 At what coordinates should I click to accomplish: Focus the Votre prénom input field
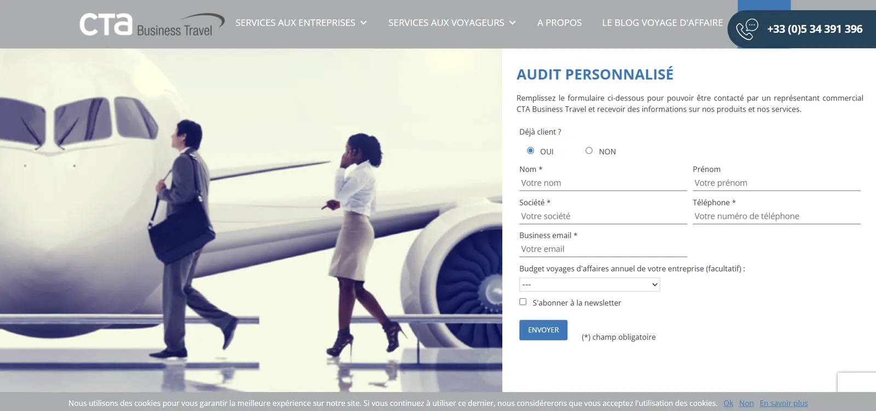click(x=776, y=183)
